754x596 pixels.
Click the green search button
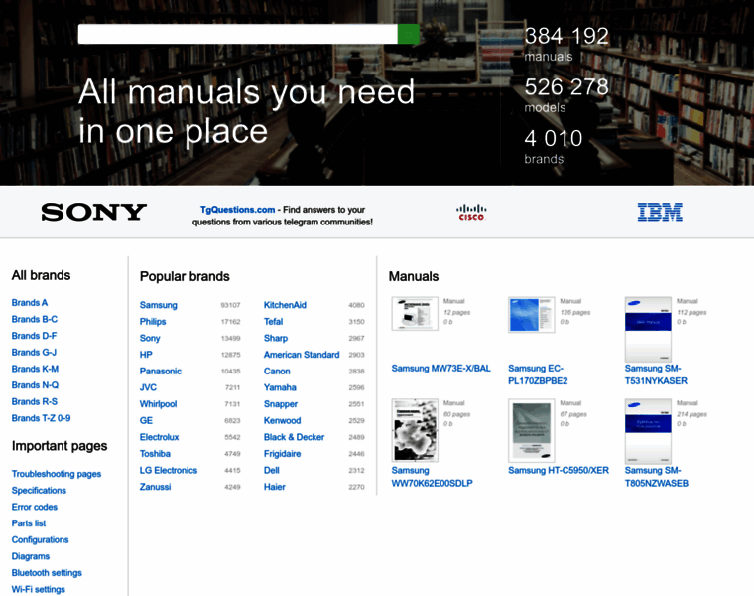[x=409, y=34]
